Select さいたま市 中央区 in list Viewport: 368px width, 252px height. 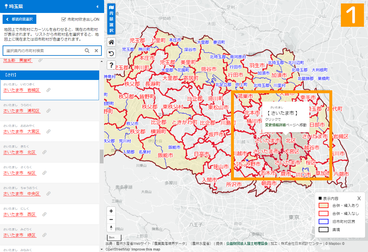(x=22, y=194)
